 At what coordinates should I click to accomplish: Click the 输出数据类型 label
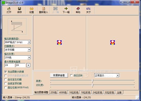coord(12,39)
